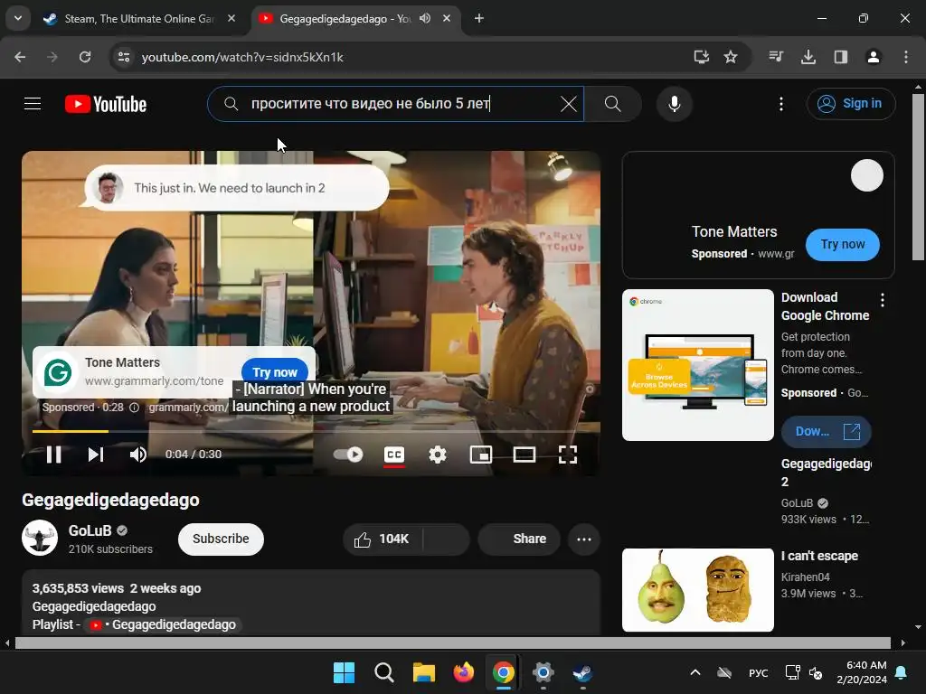This screenshot has width=926, height=694.
Task: Open I can't escape video thumbnail
Action: (697, 590)
